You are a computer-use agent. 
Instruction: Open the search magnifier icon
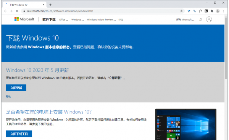pyautogui.click(x=200, y=19)
